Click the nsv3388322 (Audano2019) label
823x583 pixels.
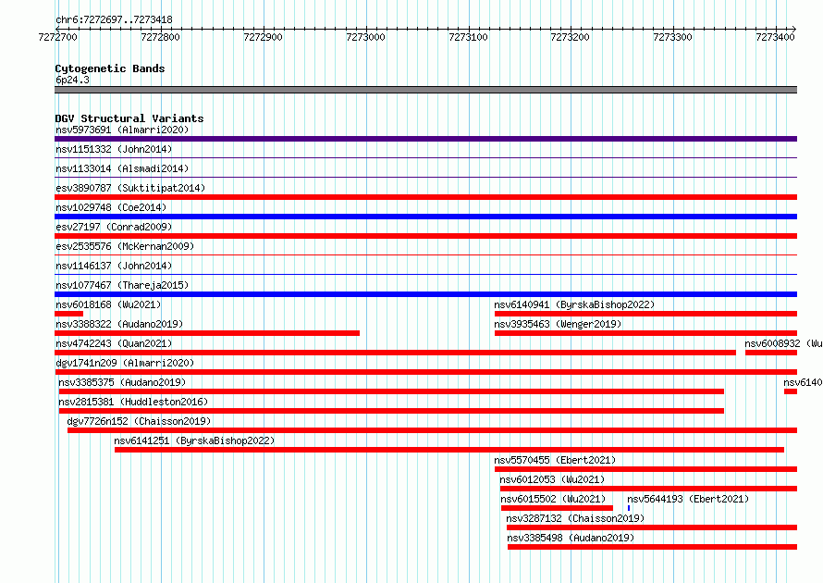pyautogui.click(x=119, y=324)
